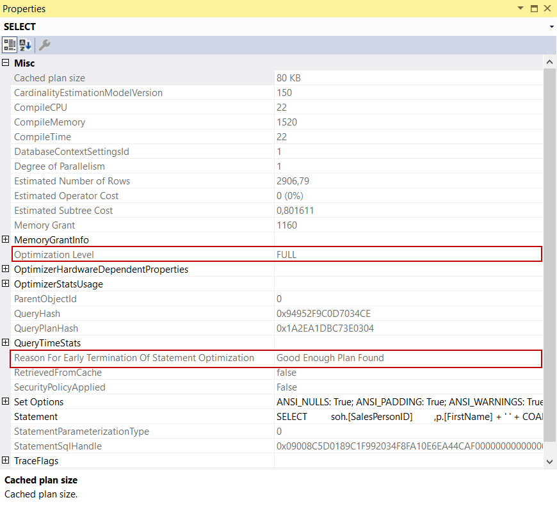This screenshot has height=509, width=557.
Task: Click the FULL optimization level value
Action: coord(286,255)
